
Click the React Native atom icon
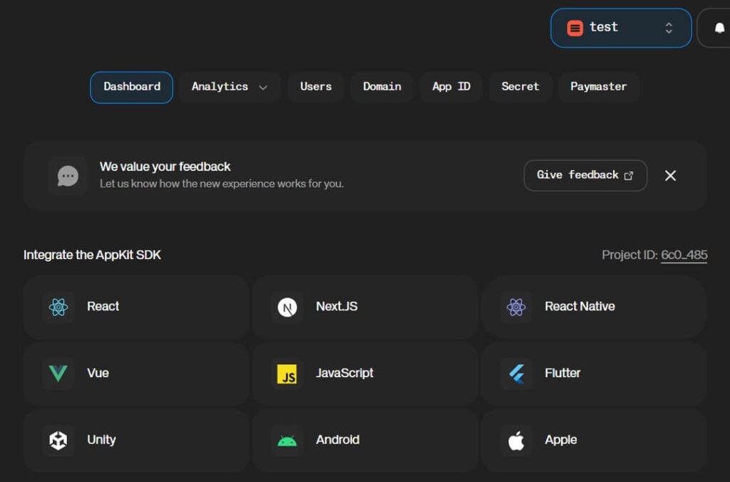pyautogui.click(x=516, y=307)
